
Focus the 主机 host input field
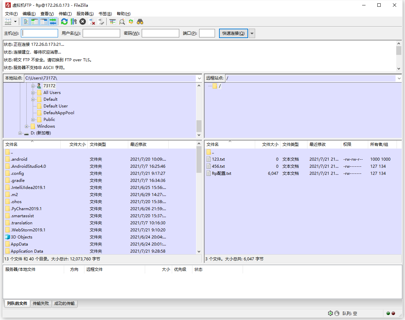39,33
